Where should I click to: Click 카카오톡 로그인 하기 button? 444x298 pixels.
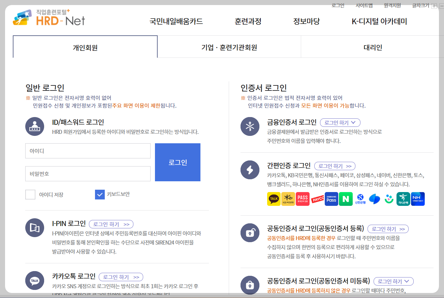(121, 277)
